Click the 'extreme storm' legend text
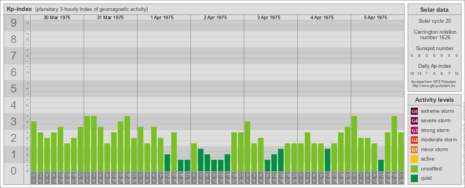Image resolution: width=465 pixels, height=188 pixels. pyautogui.click(x=438, y=111)
